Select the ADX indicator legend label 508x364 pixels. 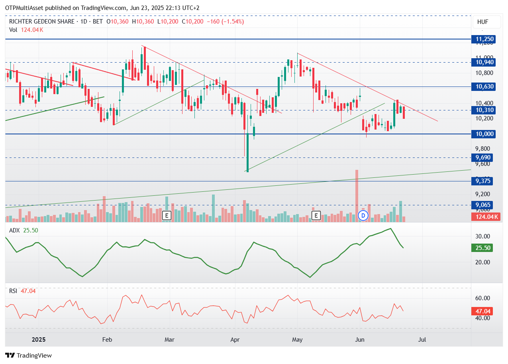tap(14, 230)
